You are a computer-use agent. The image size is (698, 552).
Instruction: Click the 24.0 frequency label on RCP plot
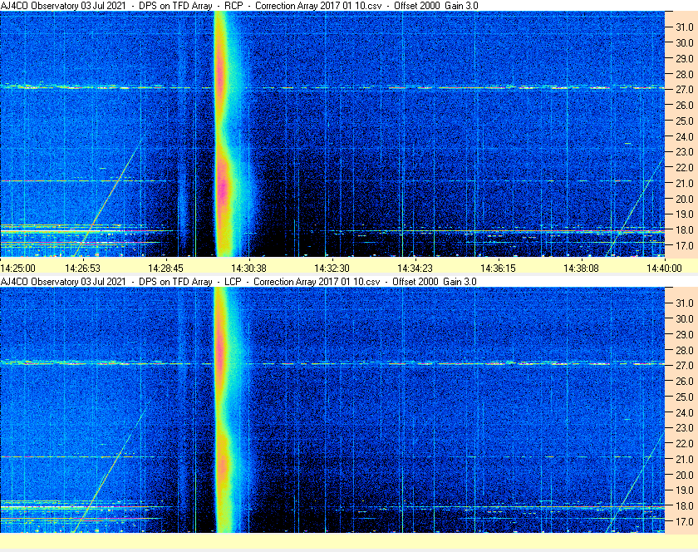pos(685,137)
